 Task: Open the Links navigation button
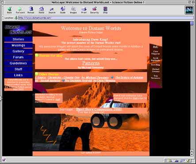point(18,75)
